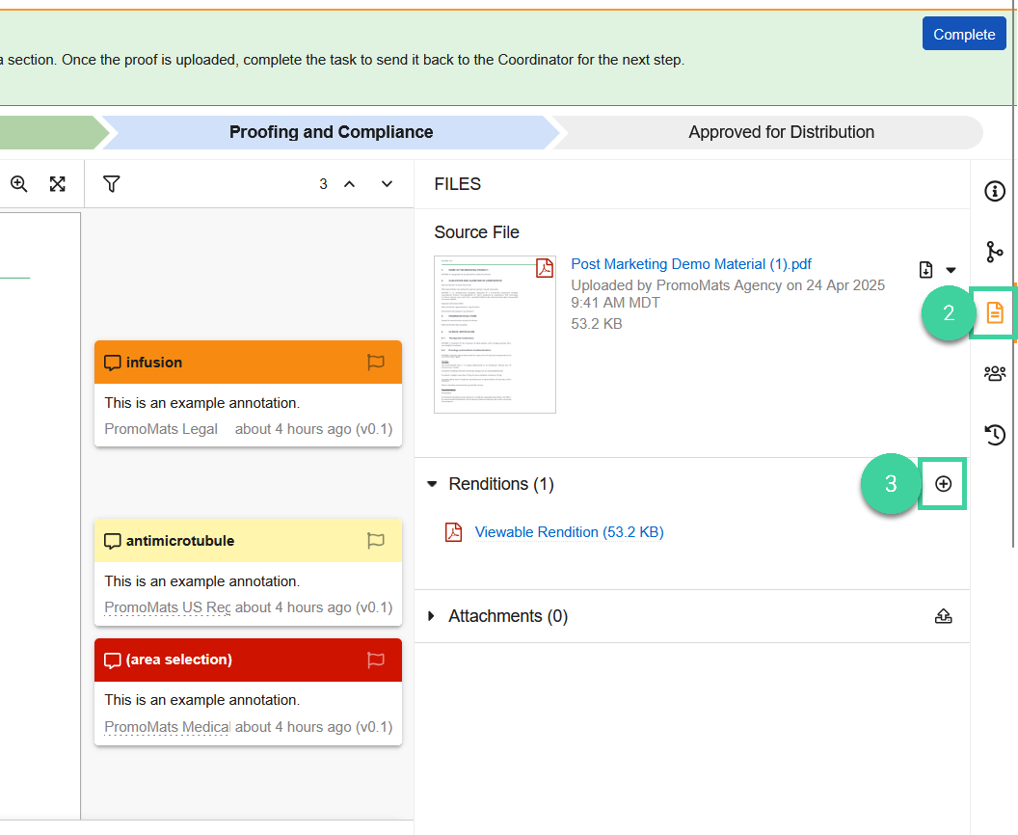
Task: Open the Document Information panel
Action: coord(995,191)
